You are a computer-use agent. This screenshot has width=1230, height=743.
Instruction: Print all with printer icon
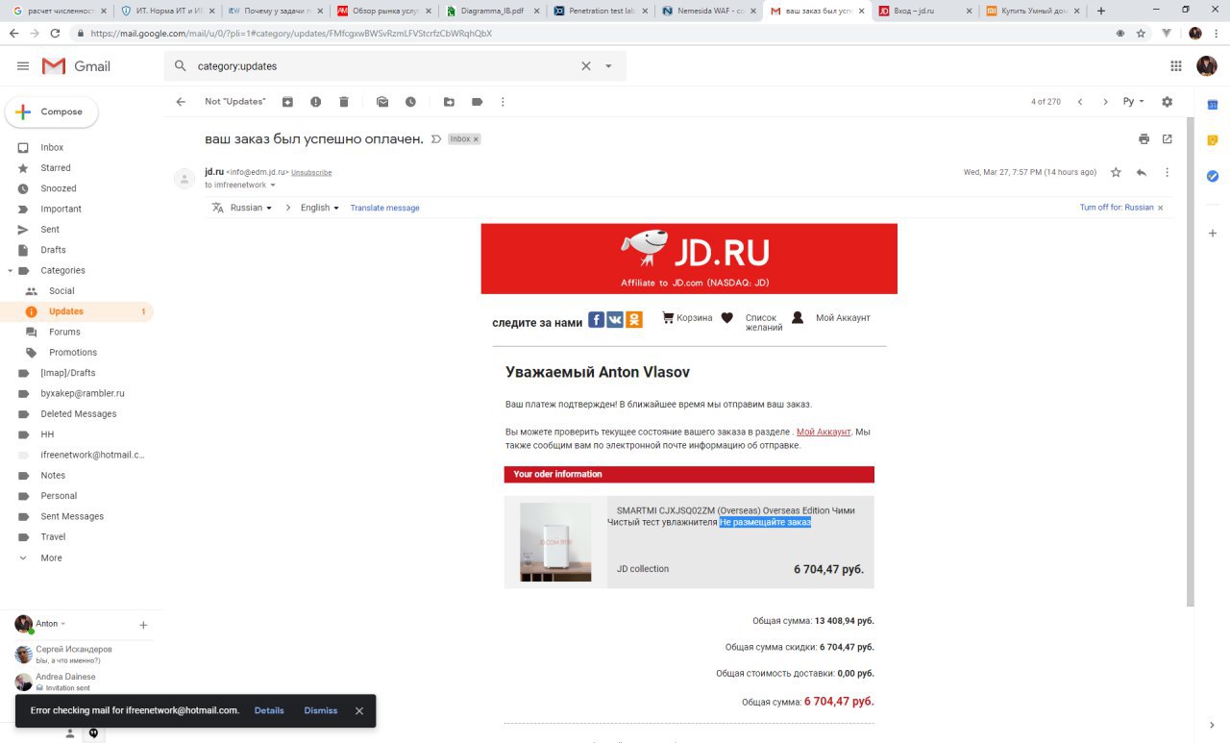1144,139
